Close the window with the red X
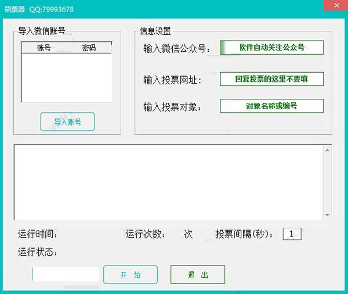348x294 pixels. (336, 5)
